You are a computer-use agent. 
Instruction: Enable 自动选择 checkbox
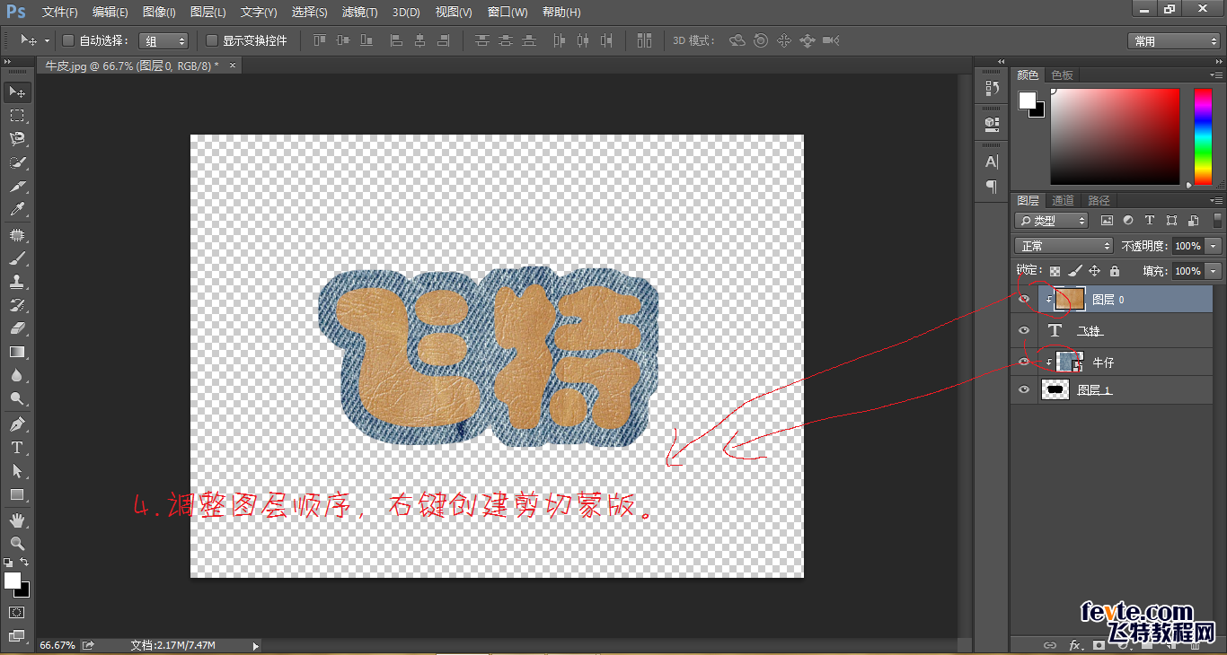[x=68, y=40]
